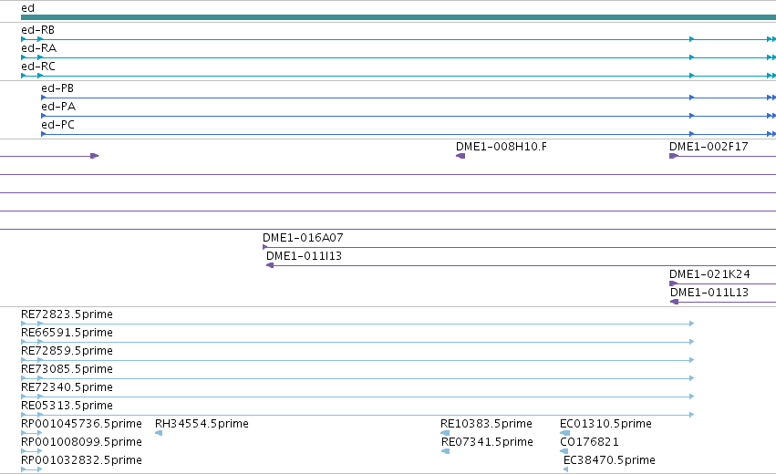This screenshot has height=474, width=776.
Task: Click the DME1-002F17 arrow glyph
Action: point(674,156)
